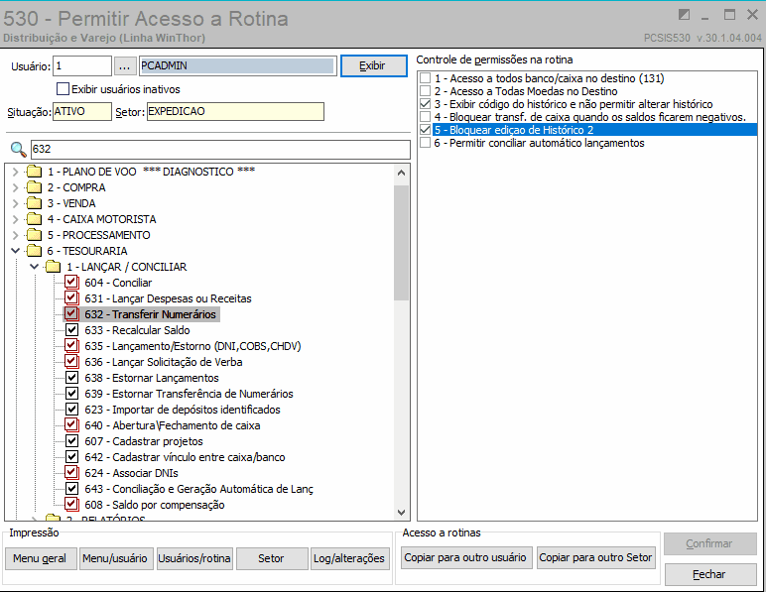Click the routine search field containing 632
The width and height of the screenshot is (766, 592).
220,150
